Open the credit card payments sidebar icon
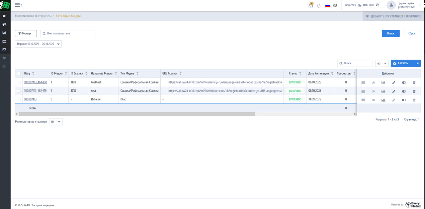Viewport: 425px width, 209px height. pyautogui.click(x=4, y=41)
